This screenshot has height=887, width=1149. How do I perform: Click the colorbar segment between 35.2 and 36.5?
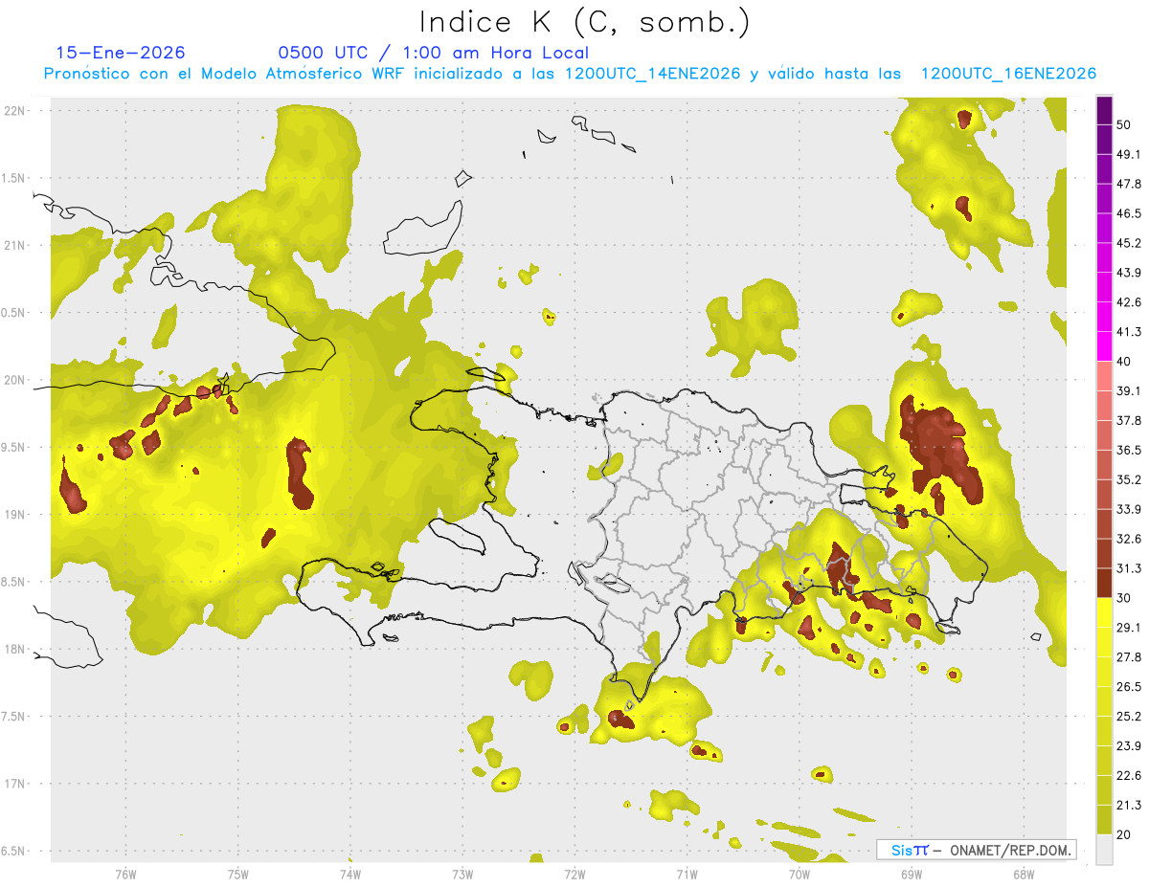pos(1104,465)
